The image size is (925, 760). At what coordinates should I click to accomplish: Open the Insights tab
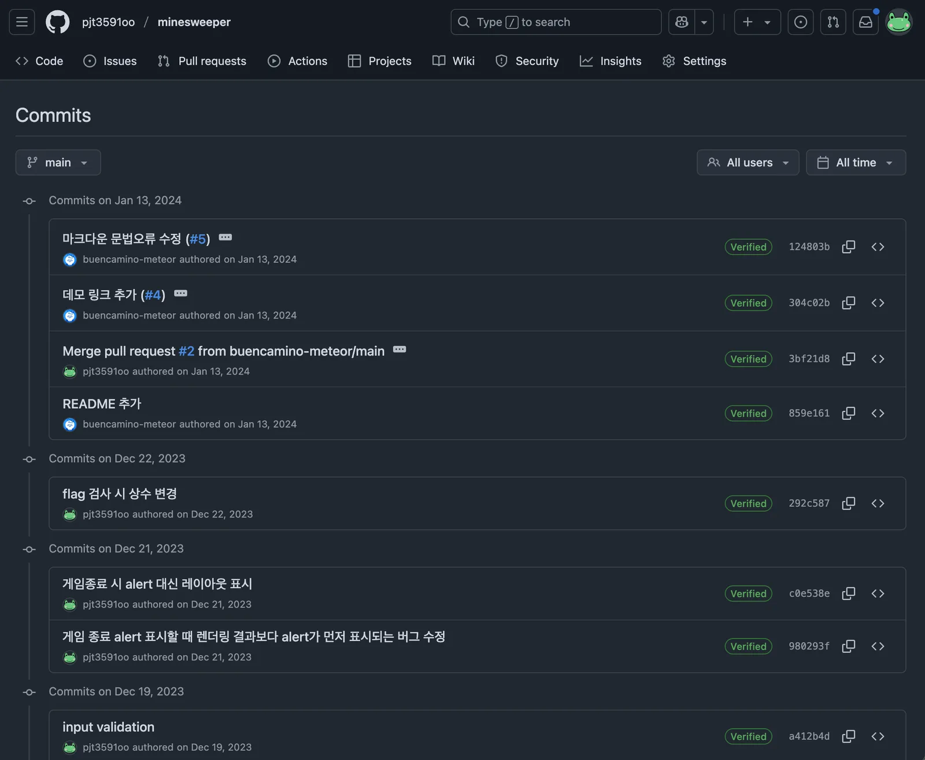[610, 61]
